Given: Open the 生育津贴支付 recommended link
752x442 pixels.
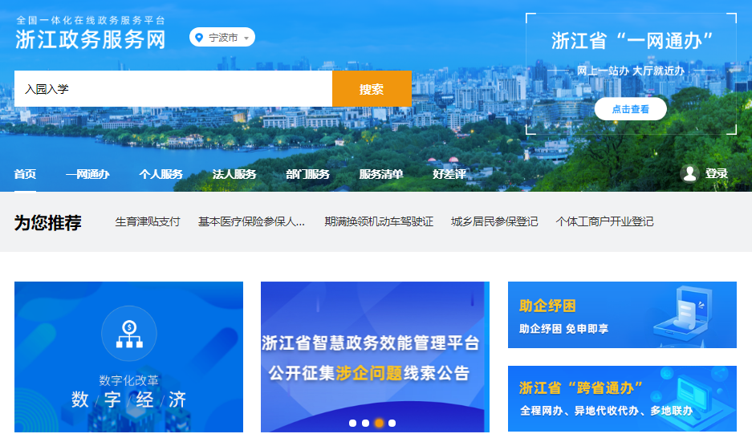Looking at the screenshot, I should point(147,221).
